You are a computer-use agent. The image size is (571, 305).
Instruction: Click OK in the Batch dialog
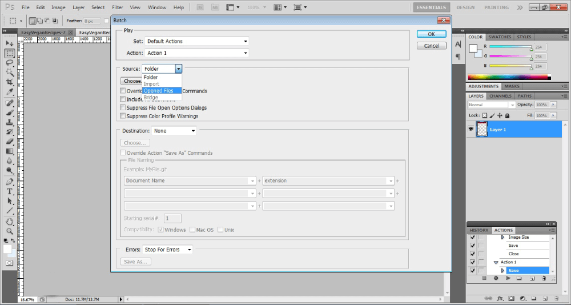(x=432, y=34)
